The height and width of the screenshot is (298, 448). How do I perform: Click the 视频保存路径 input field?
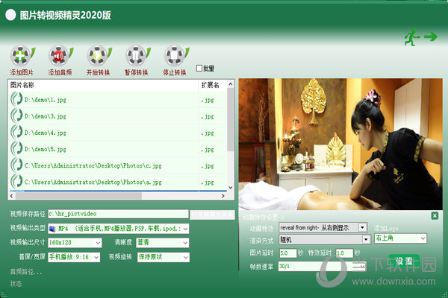(118, 214)
